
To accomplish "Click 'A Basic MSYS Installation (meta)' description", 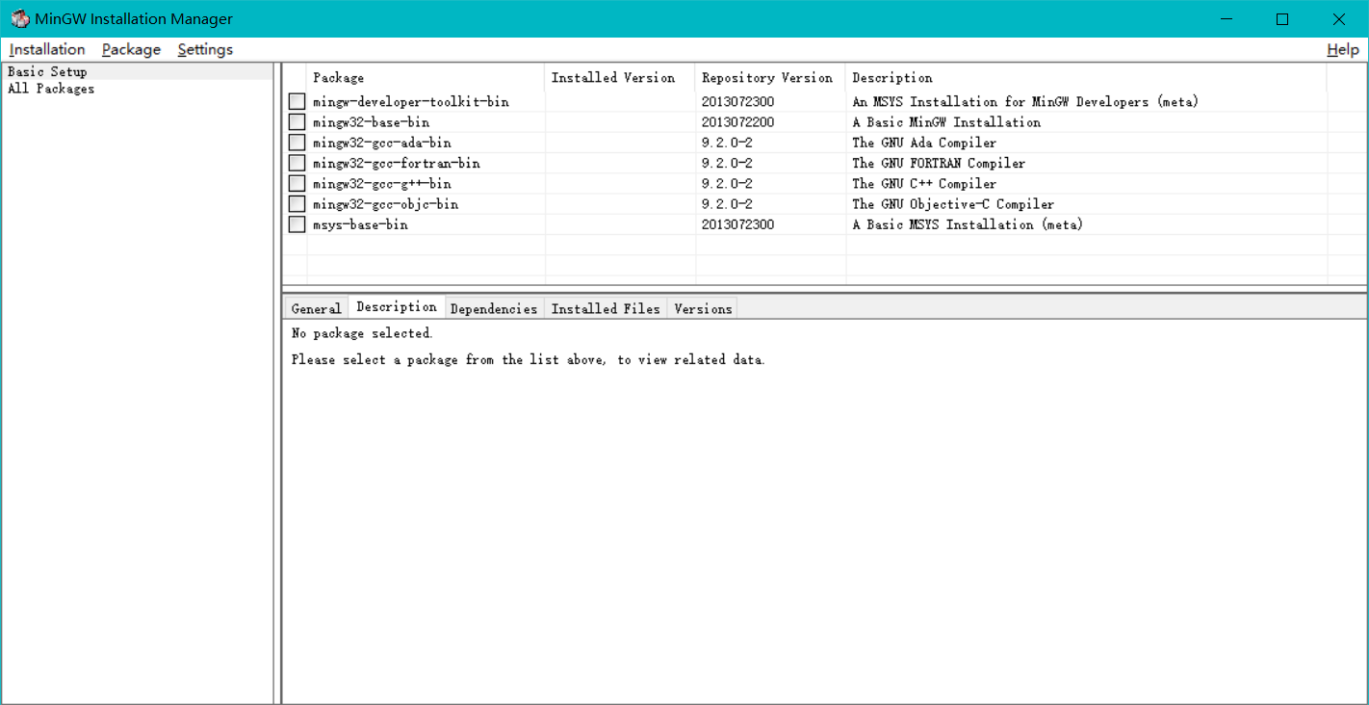I will [x=968, y=224].
